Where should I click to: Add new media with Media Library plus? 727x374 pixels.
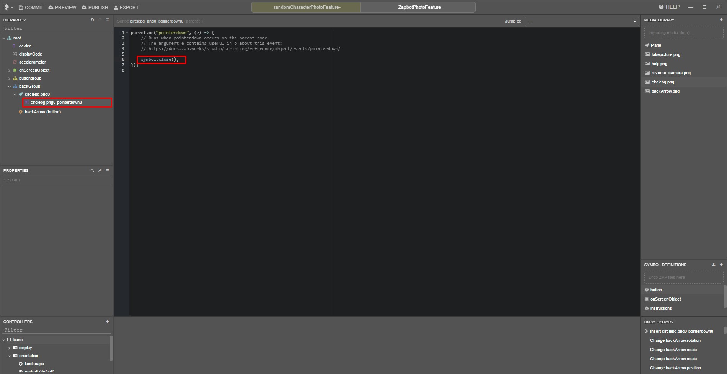[721, 20]
